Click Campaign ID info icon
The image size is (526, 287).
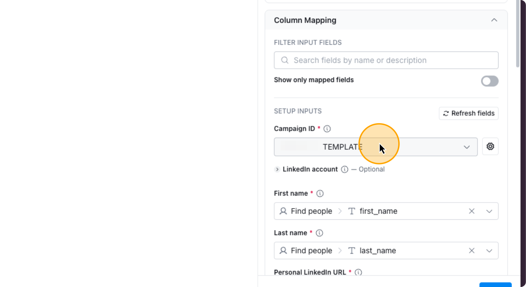(327, 129)
